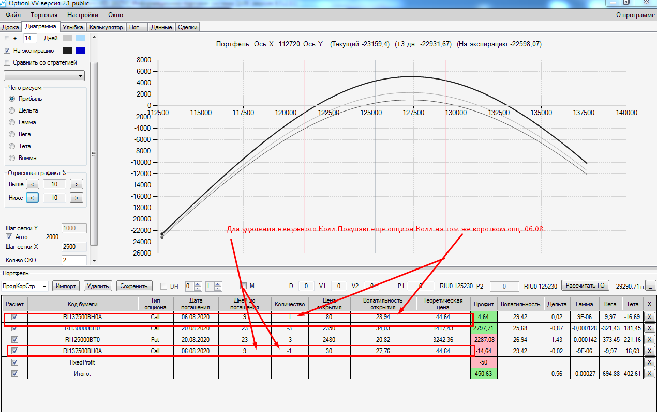Screen dimensions: 657x412
Task: Click the Профит column header
Action: 484,304
